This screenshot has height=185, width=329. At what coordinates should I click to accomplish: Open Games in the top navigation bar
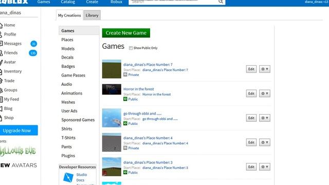tap(44, 2)
